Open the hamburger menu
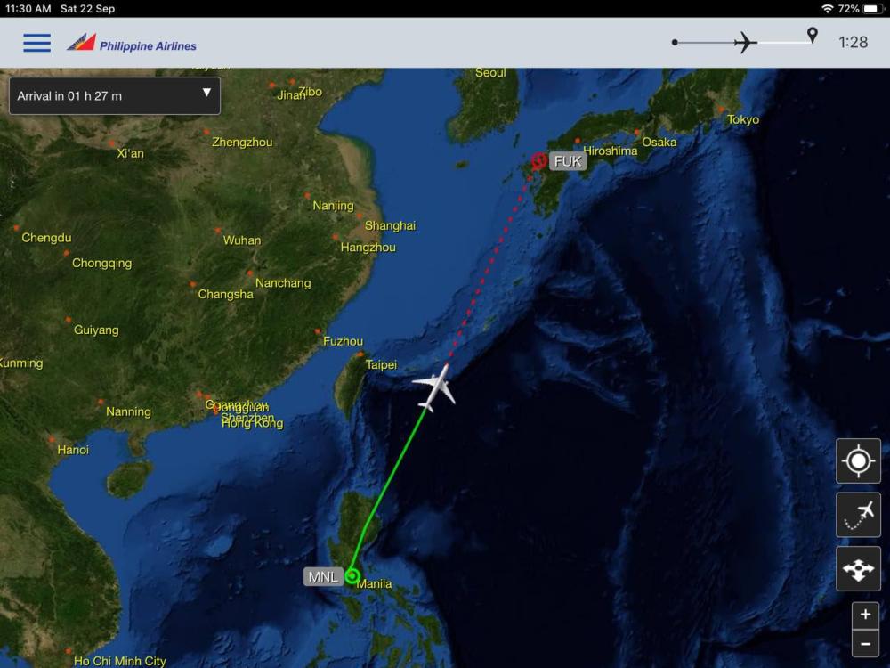Screen dimensions: 890x668 point(36,43)
